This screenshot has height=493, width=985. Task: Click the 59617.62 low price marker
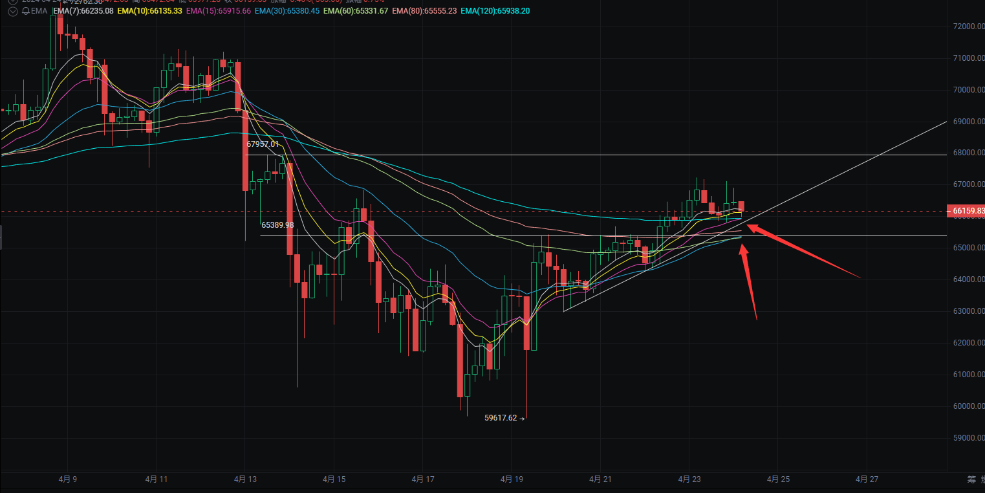pyautogui.click(x=501, y=418)
